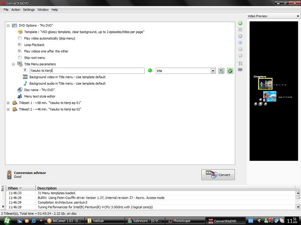This screenshot has width=301, height=225.
Task: Click the merge titlesets icon in side toolbar
Action: 240,30
